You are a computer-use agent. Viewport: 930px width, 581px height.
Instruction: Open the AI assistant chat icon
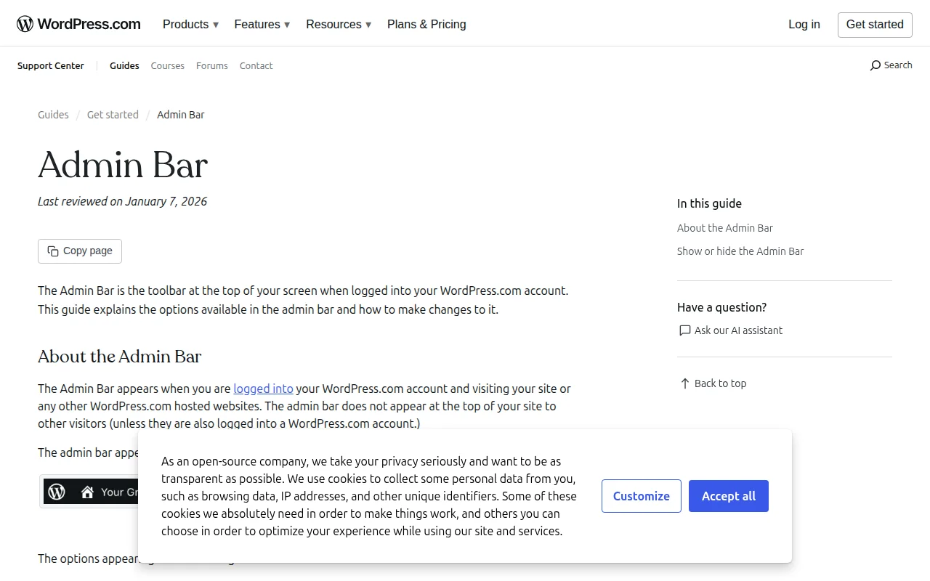point(684,330)
